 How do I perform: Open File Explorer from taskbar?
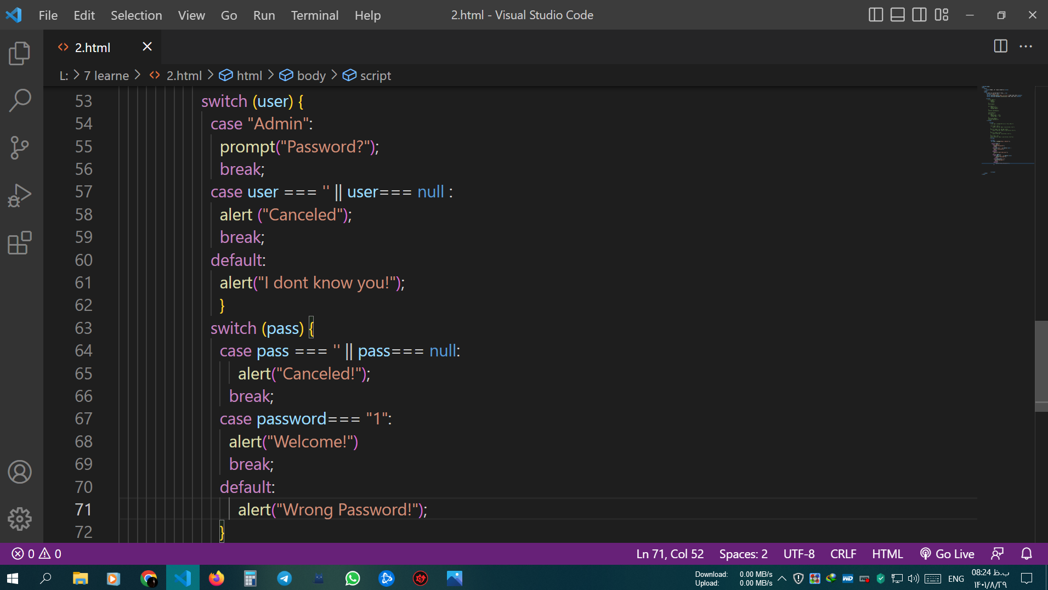(x=80, y=578)
